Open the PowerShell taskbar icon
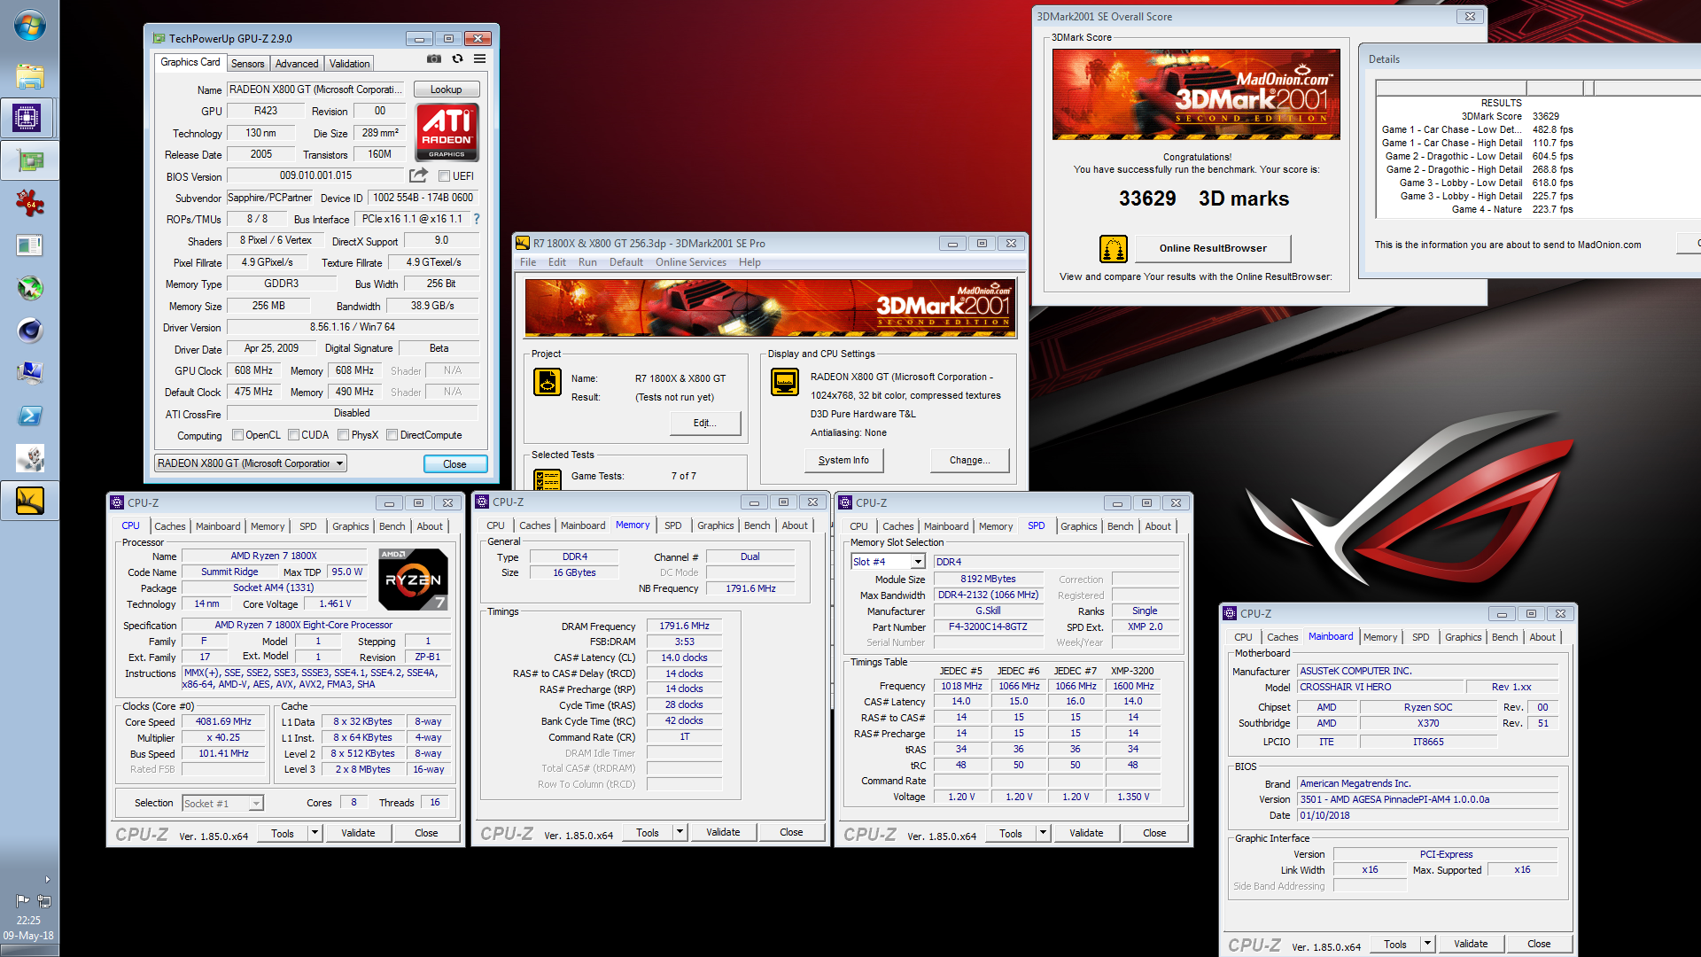This screenshot has width=1701, height=957. point(29,416)
